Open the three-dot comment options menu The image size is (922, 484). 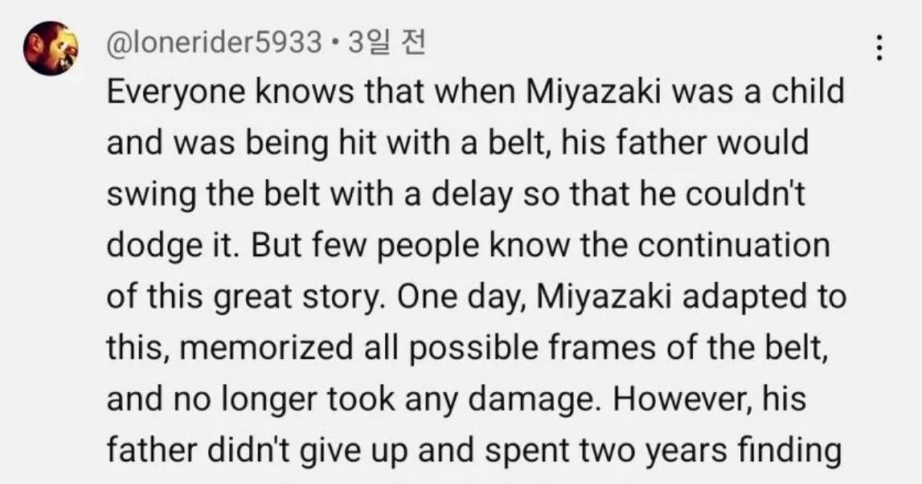881,50
